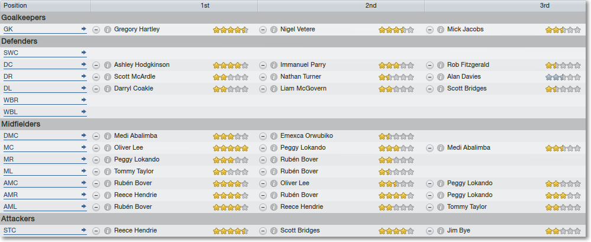Open info icon next to Scott Bridges in STC row
This screenshot has width=591, height=242.
coord(274,231)
